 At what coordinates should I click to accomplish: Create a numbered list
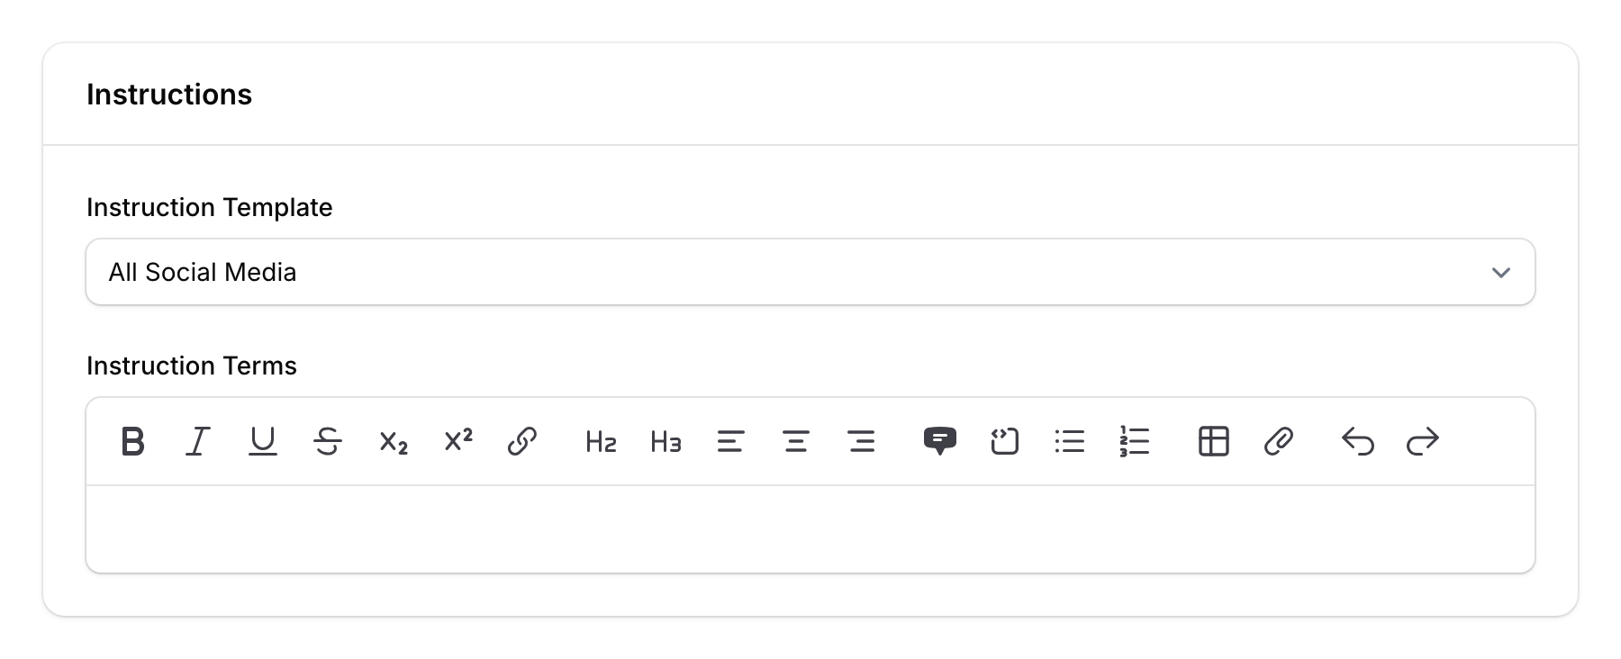point(1135,441)
